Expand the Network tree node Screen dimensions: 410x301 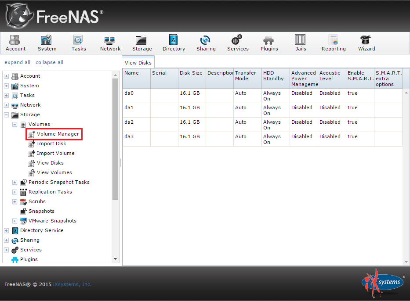tap(6, 105)
